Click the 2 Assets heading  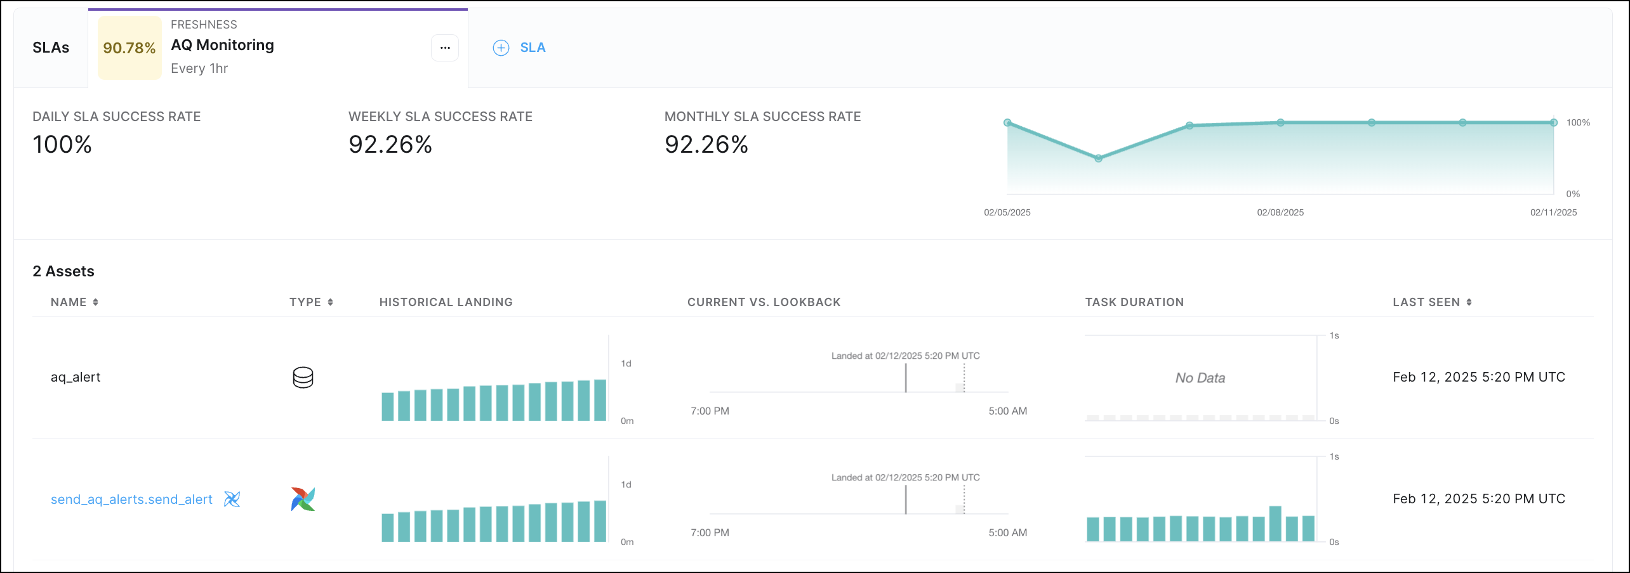coord(63,271)
